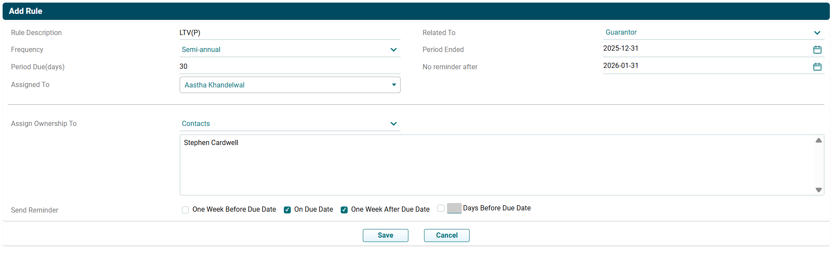
Task: Tick the Days Before Due Date checkbox
Action: 441,208
